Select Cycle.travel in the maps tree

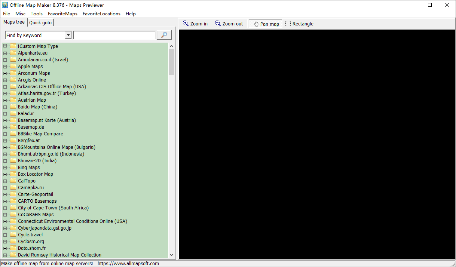tap(30, 235)
